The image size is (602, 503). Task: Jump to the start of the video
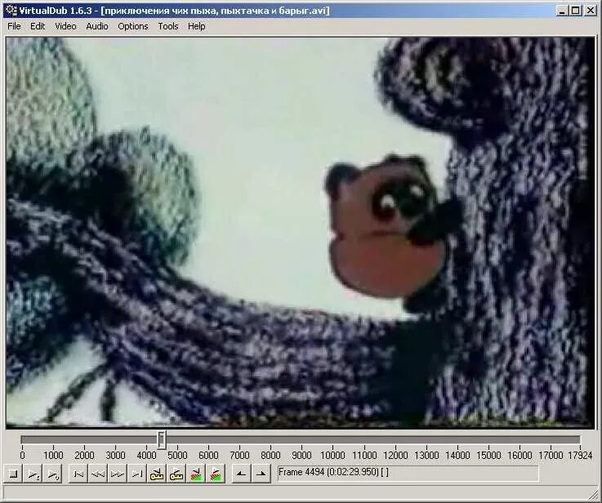[78, 474]
